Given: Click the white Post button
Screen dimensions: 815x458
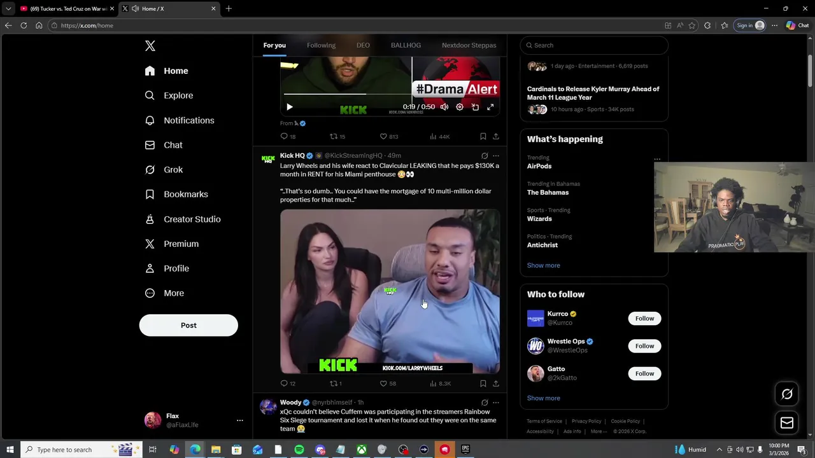Looking at the screenshot, I should [x=188, y=325].
